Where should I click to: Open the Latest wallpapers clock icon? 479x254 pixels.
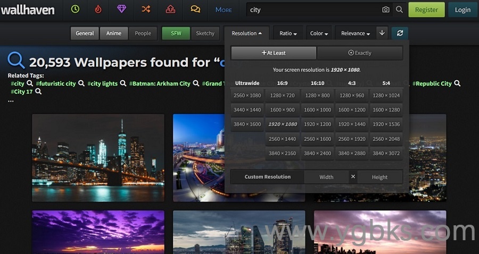coord(75,9)
